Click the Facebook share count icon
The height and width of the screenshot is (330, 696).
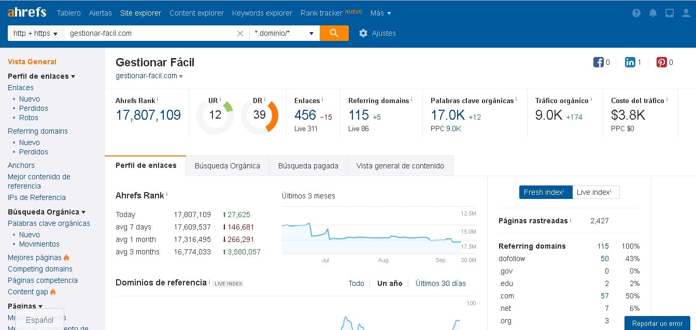pyautogui.click(x=599, y=62)
